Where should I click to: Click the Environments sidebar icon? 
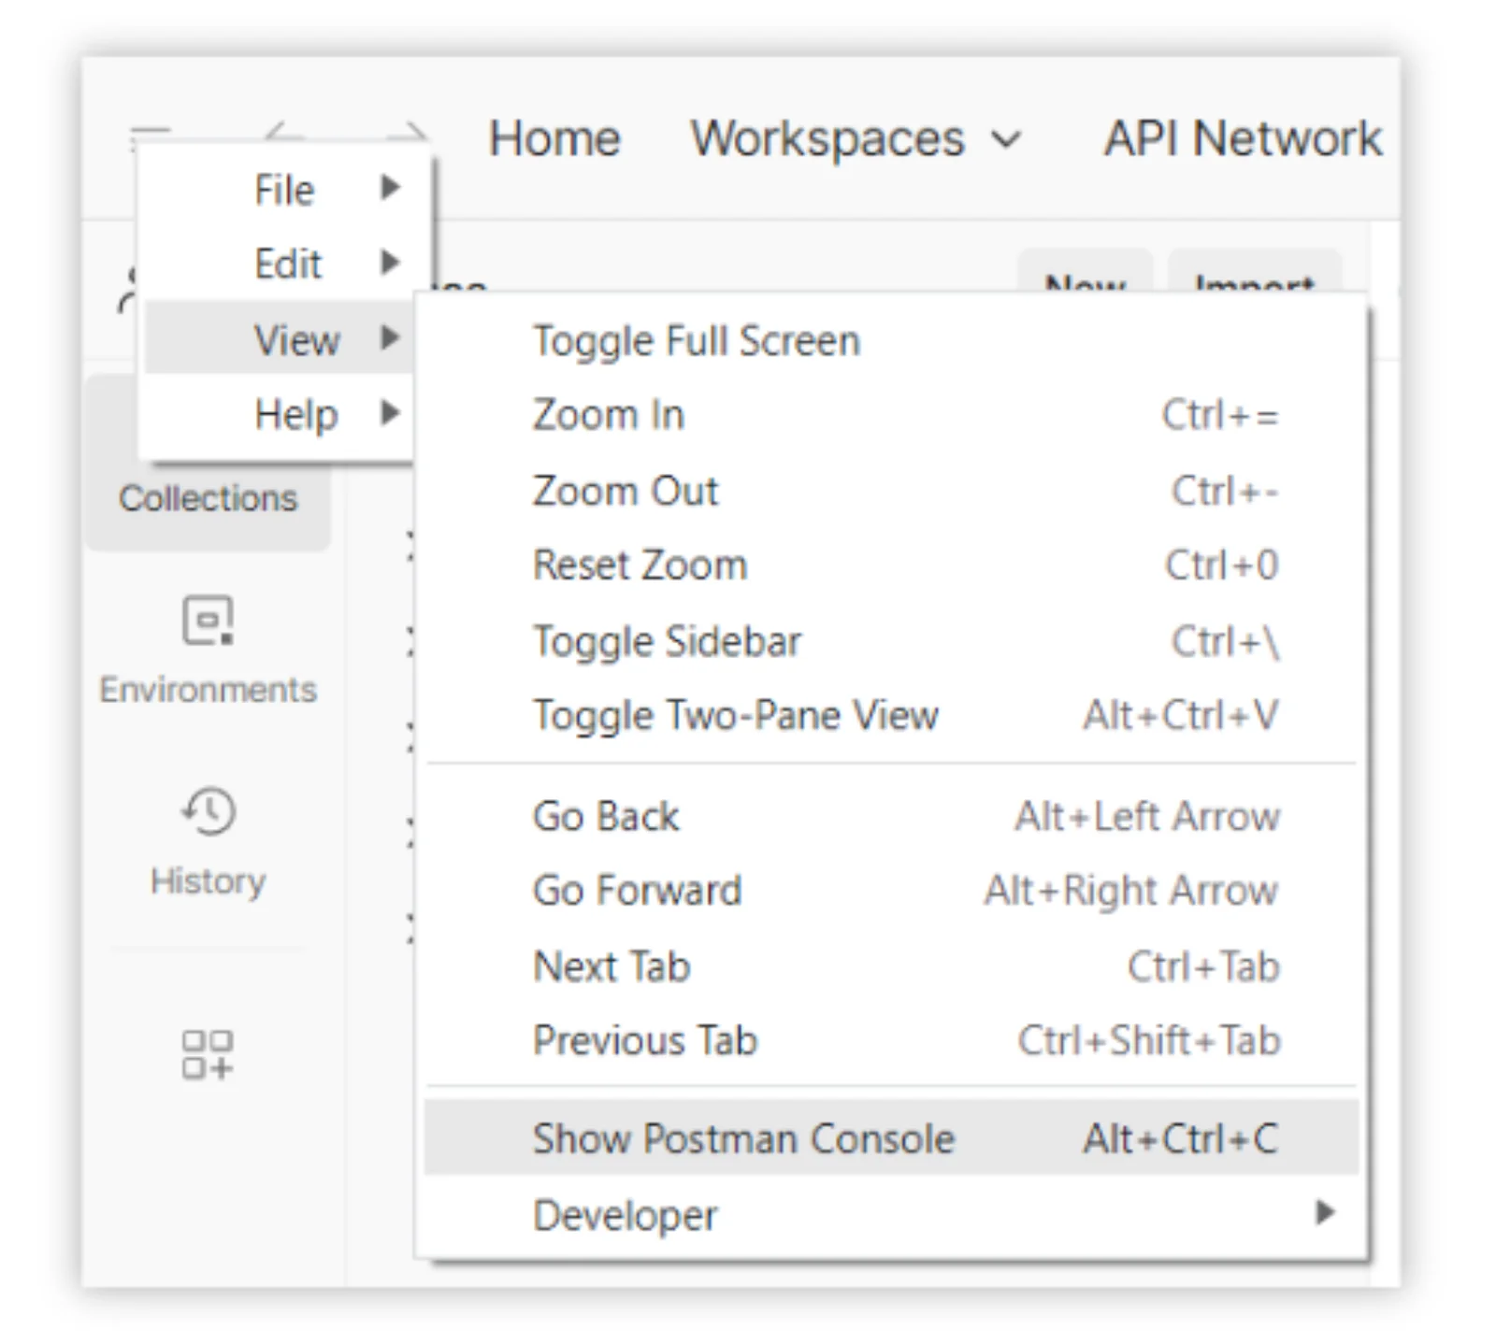click(208, 622)
